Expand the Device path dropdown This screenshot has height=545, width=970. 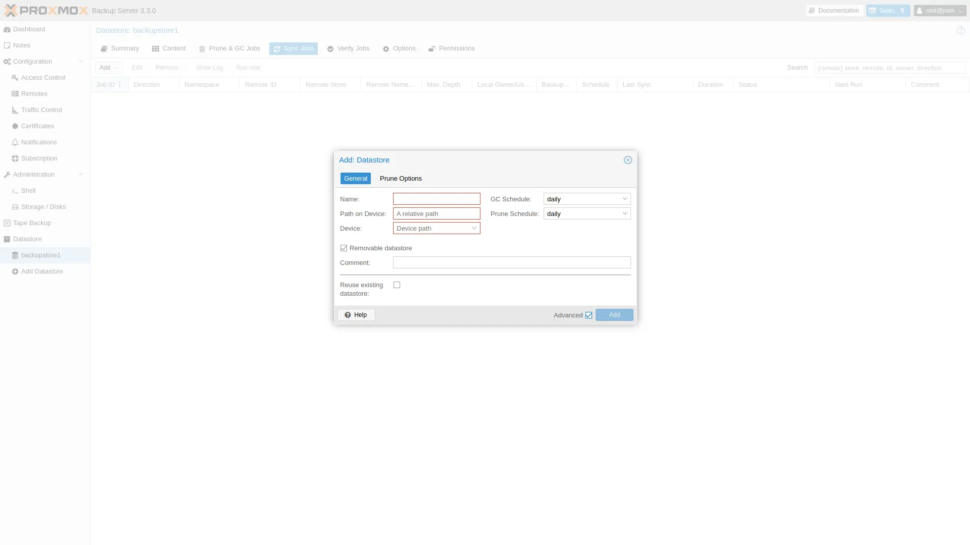point(474,228)
